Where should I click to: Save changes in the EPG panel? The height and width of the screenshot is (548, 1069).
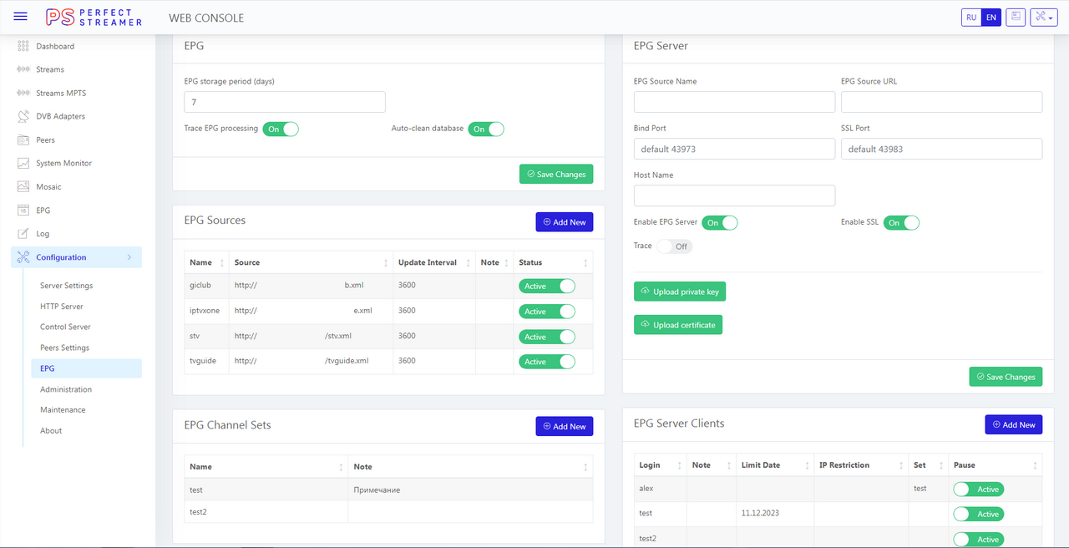pos(556,175)
